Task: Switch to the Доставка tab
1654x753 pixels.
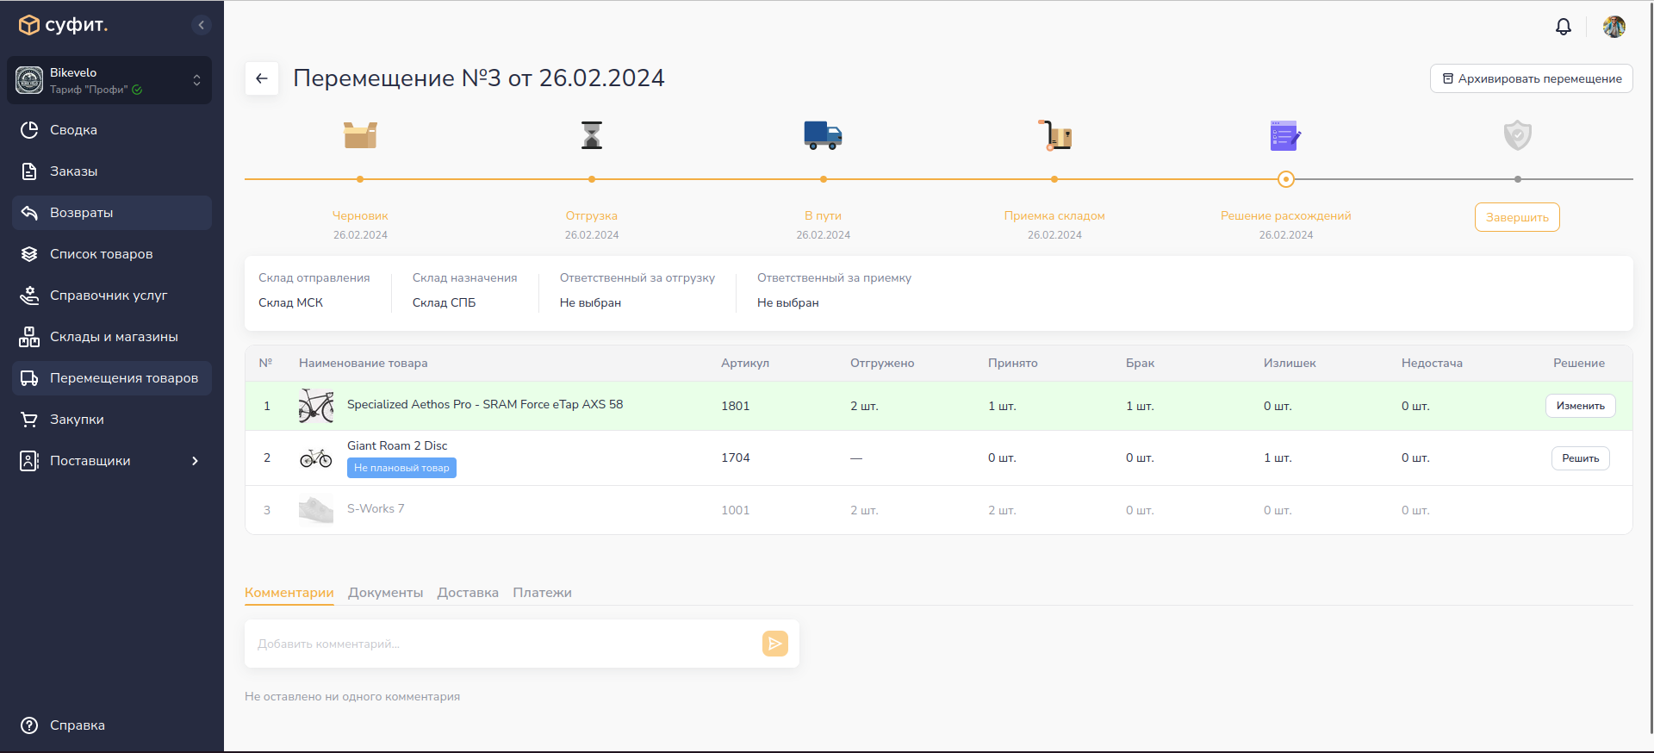Action: coord(468,593)
